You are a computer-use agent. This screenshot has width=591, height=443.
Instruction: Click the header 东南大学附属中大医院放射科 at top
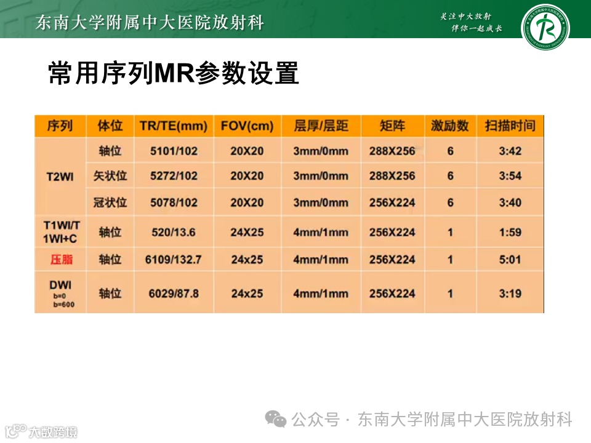point(150,23)
